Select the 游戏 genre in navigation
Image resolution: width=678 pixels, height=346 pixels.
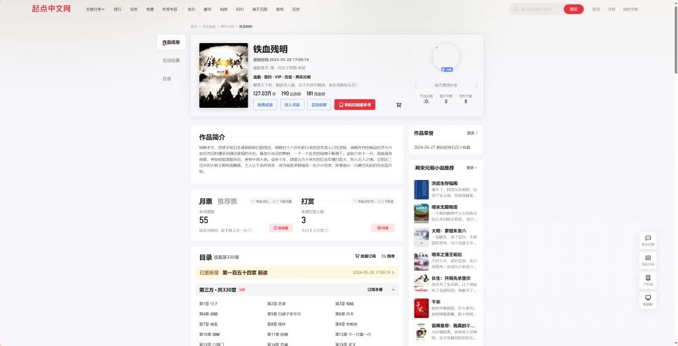[280, 9]
